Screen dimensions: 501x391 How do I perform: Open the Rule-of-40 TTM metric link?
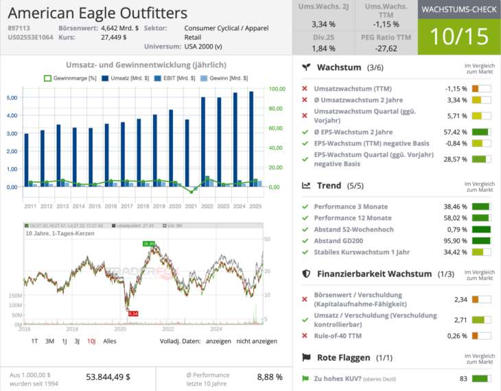[x=338, y=335]
